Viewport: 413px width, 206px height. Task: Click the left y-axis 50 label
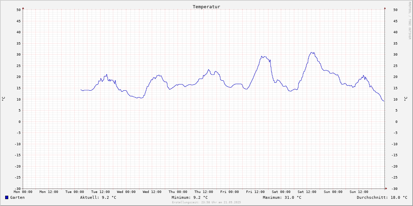19,10
